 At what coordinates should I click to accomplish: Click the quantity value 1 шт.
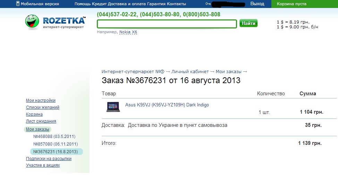coord(264,112)
